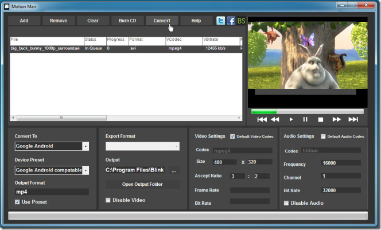Image resolution: width=381 pixels, height=230 pixels.
Task: Skip to next track in player
Action: [353, 119]
